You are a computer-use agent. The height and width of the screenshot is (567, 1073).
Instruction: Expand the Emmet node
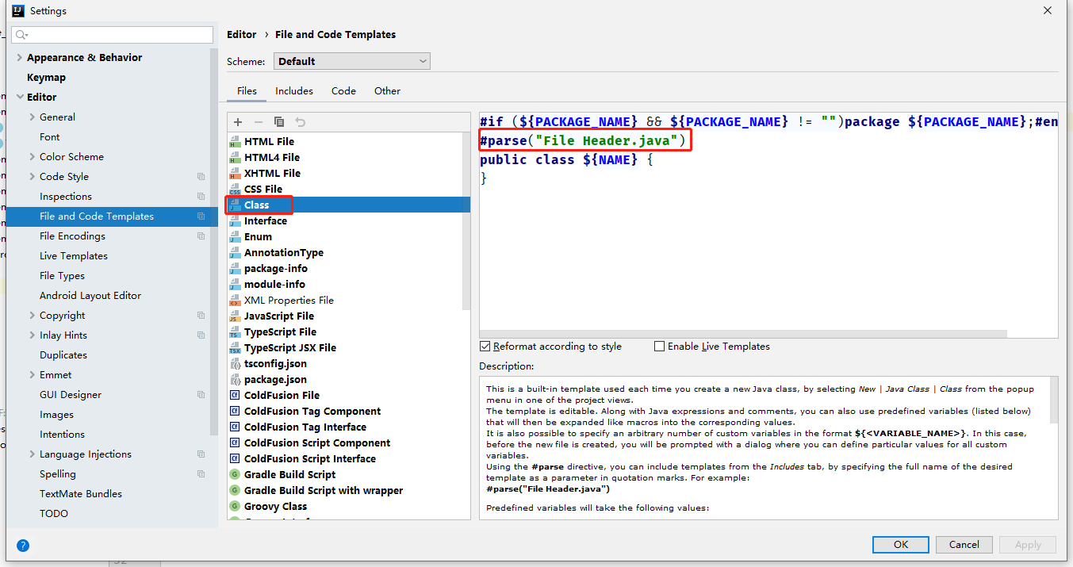[x=33, y=375]
